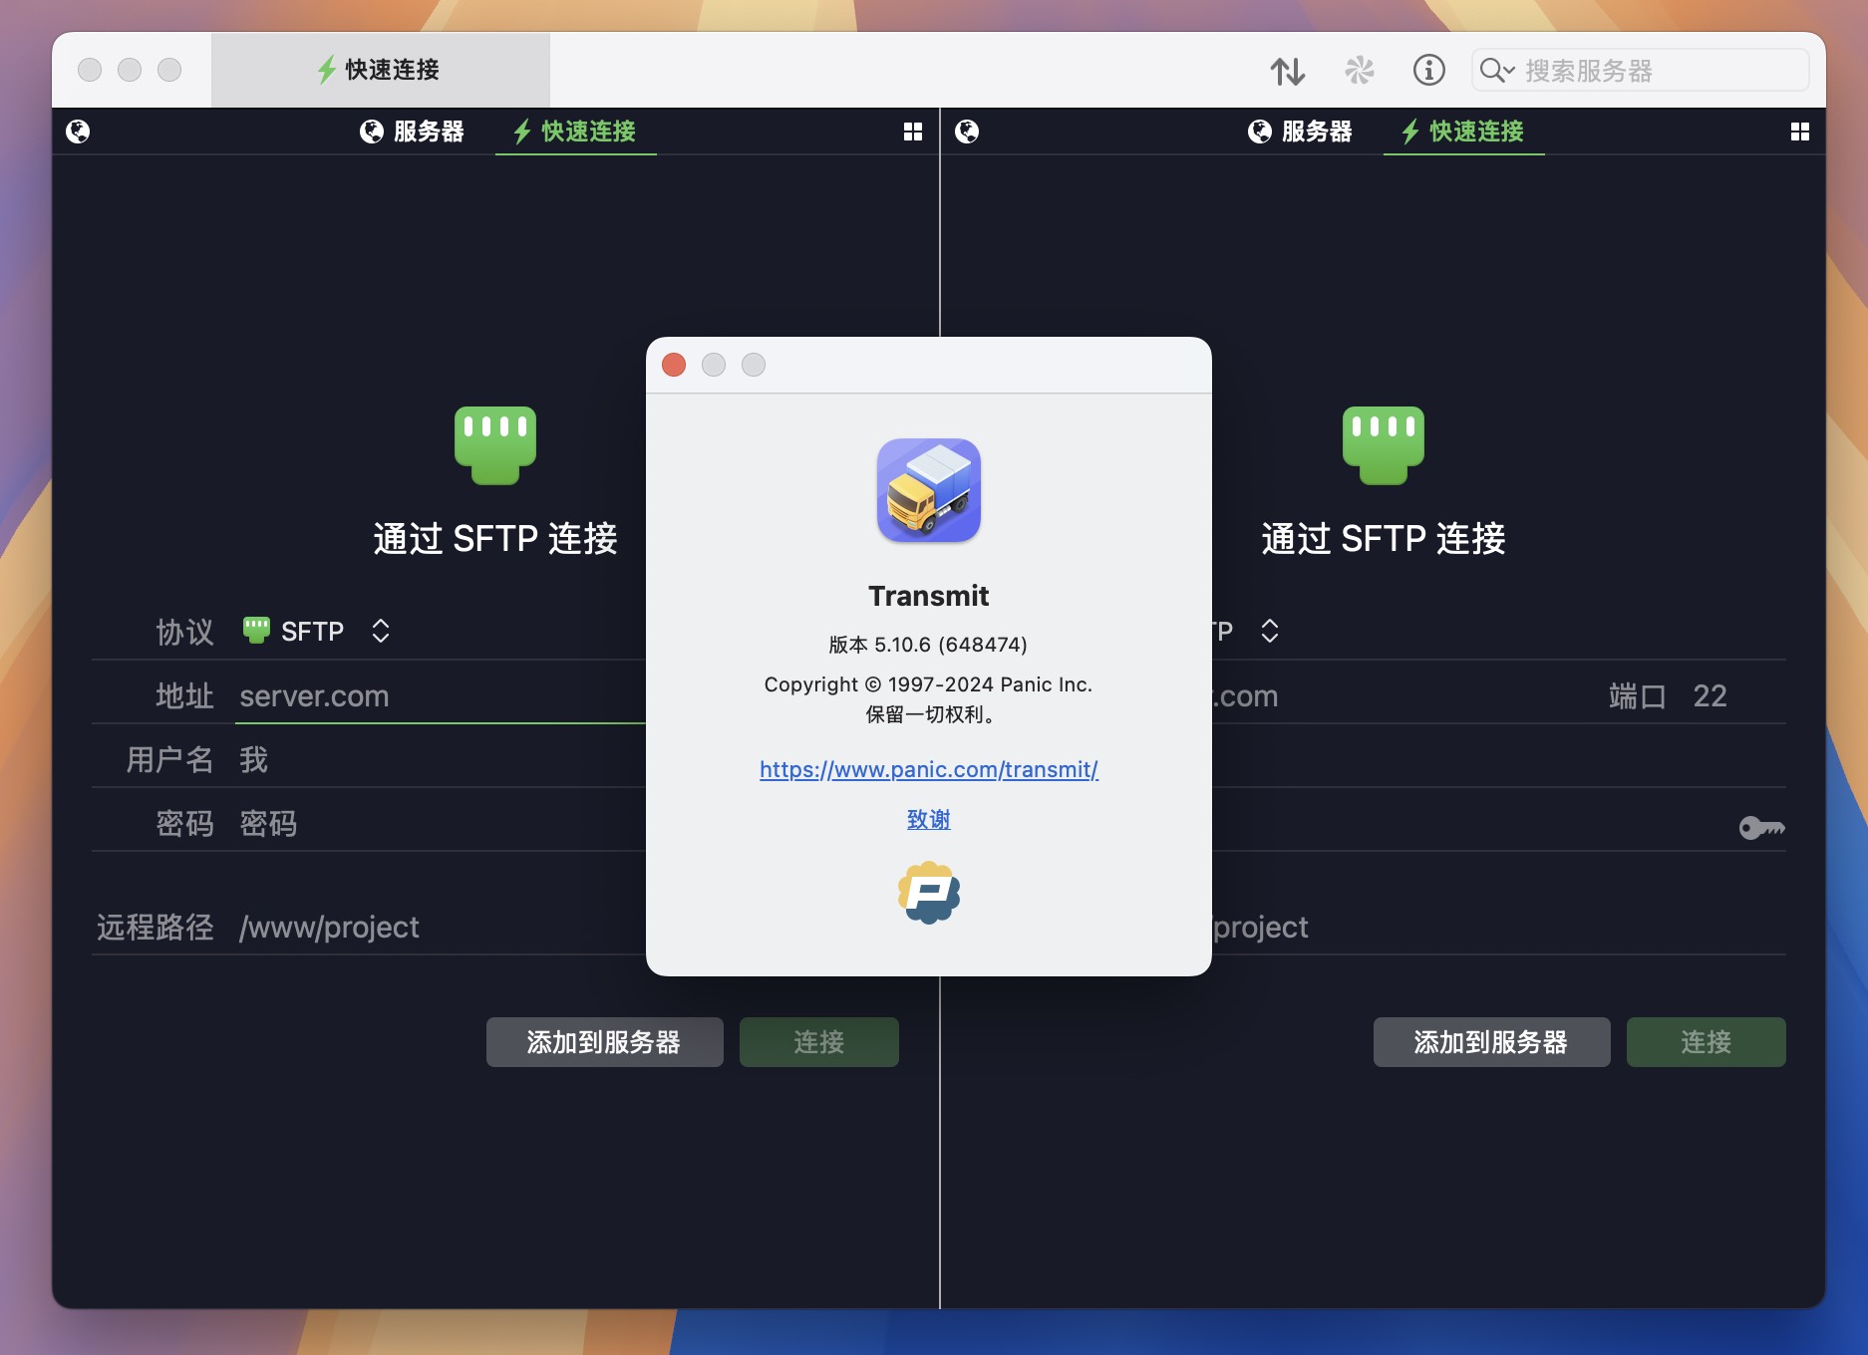Click left pane 远程路径 /www/project field
This screenshot has height=1355, width=1868.
tap(442, 928)
